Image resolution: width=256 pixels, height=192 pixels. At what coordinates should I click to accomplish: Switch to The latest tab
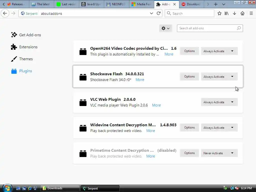pyautogui.click(x=42, y=4)
